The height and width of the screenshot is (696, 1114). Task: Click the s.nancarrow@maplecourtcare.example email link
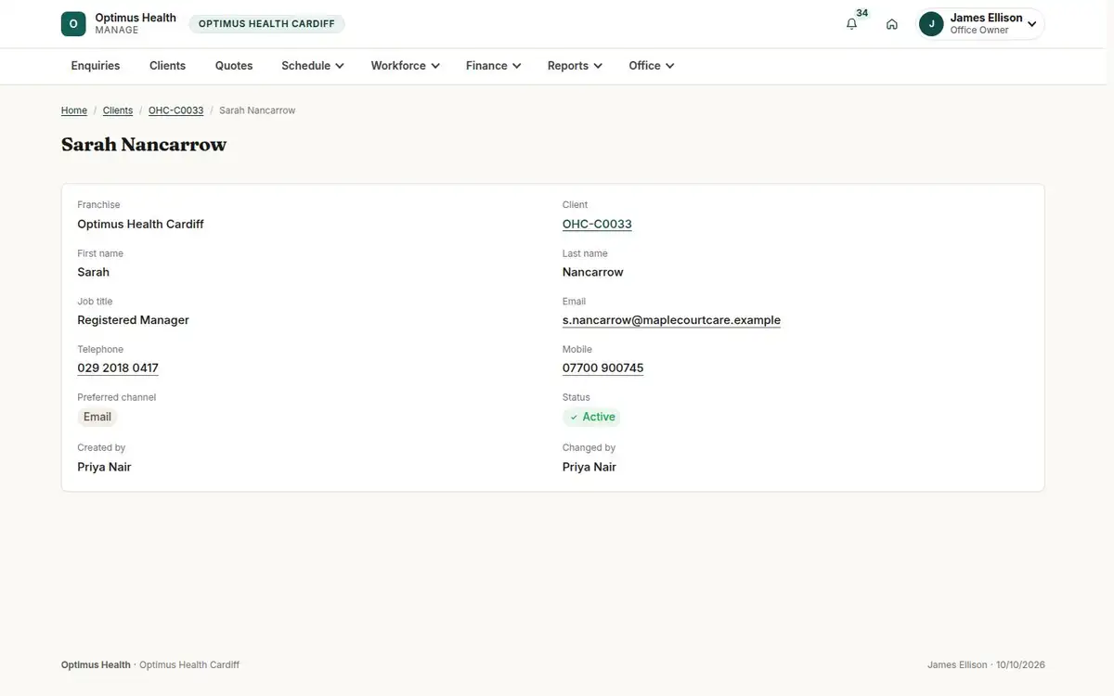[x=671, y=320]
